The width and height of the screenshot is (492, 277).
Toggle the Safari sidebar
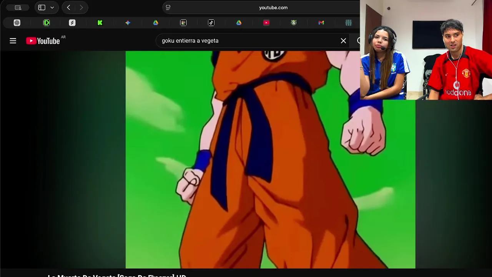(42, 7)
